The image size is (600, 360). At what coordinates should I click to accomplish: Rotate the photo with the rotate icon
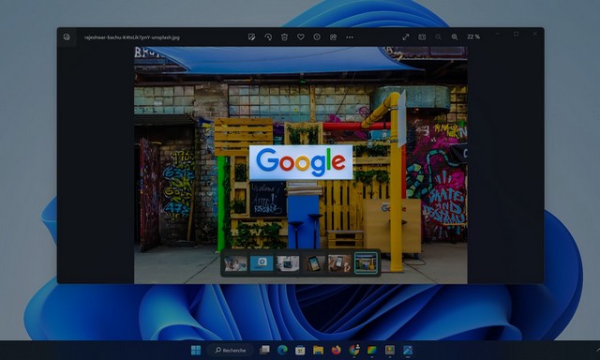268,37
